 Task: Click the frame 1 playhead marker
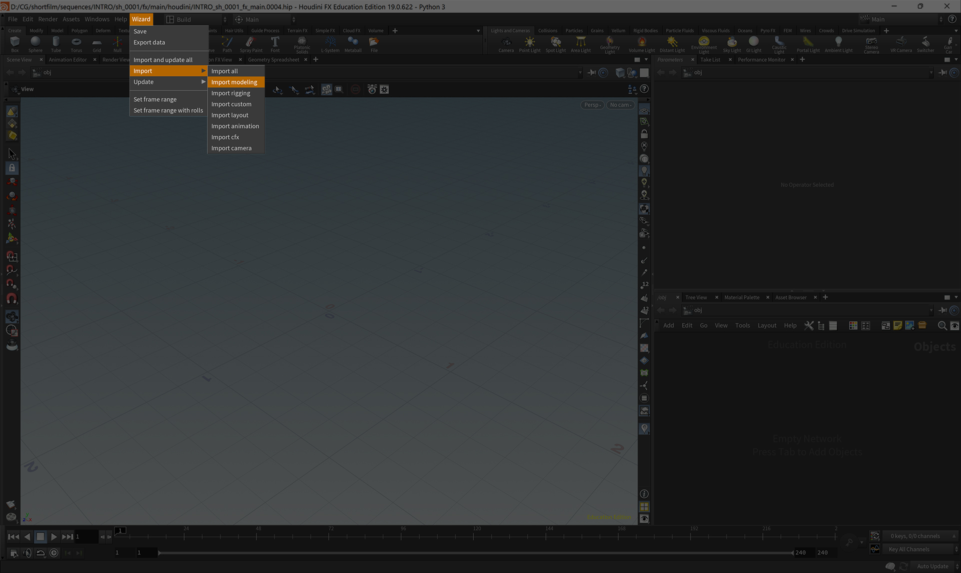[120, 530]
